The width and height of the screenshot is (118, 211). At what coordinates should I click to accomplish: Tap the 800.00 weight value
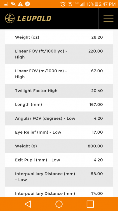(95, 146)
